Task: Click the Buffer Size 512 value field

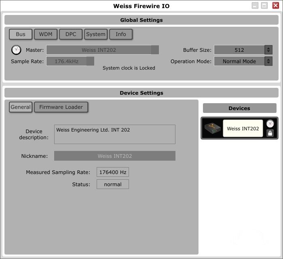Action: (239, 50)
